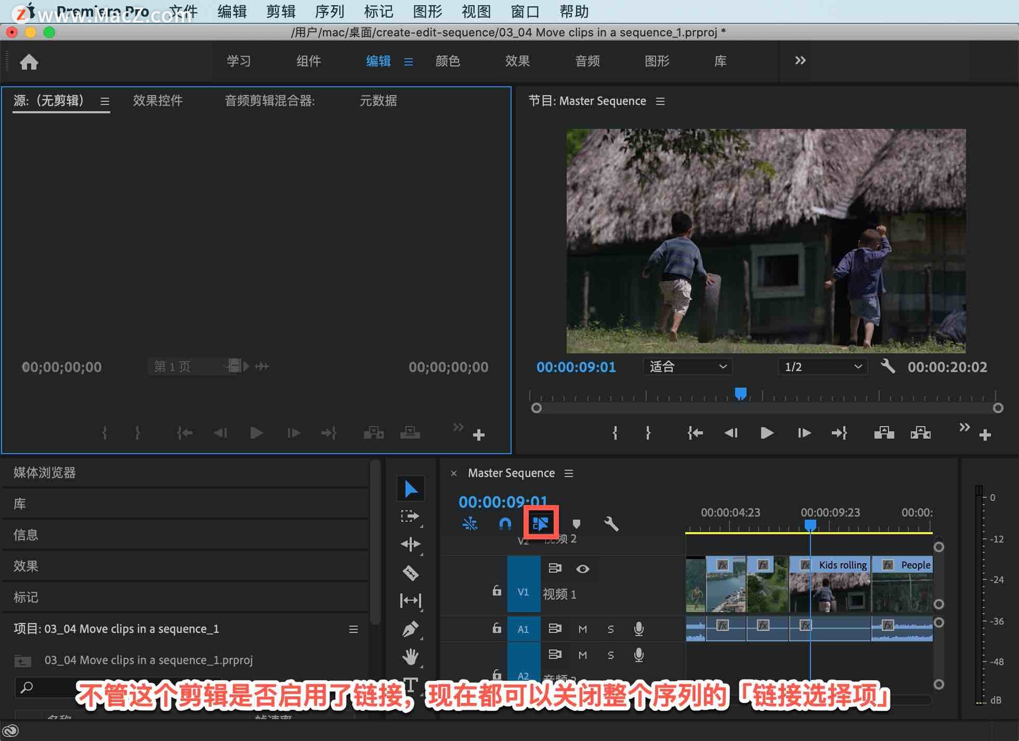1019x741 pixels.
Task: Select the People clip on V1
Action: (x=902, y=584)
